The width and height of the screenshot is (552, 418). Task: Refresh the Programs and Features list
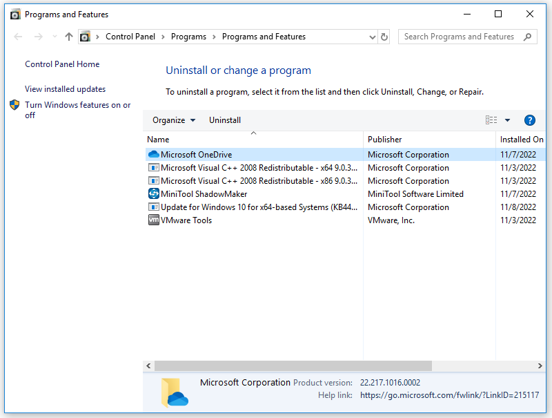pyautogui.click(x=384, y=37)
